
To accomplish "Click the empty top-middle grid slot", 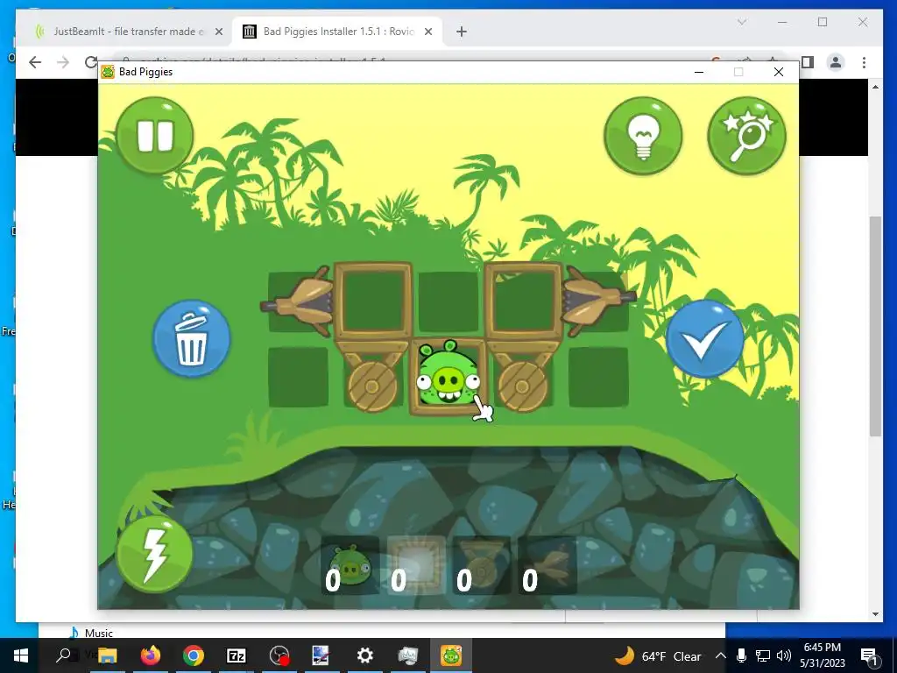I will point(448,301).
